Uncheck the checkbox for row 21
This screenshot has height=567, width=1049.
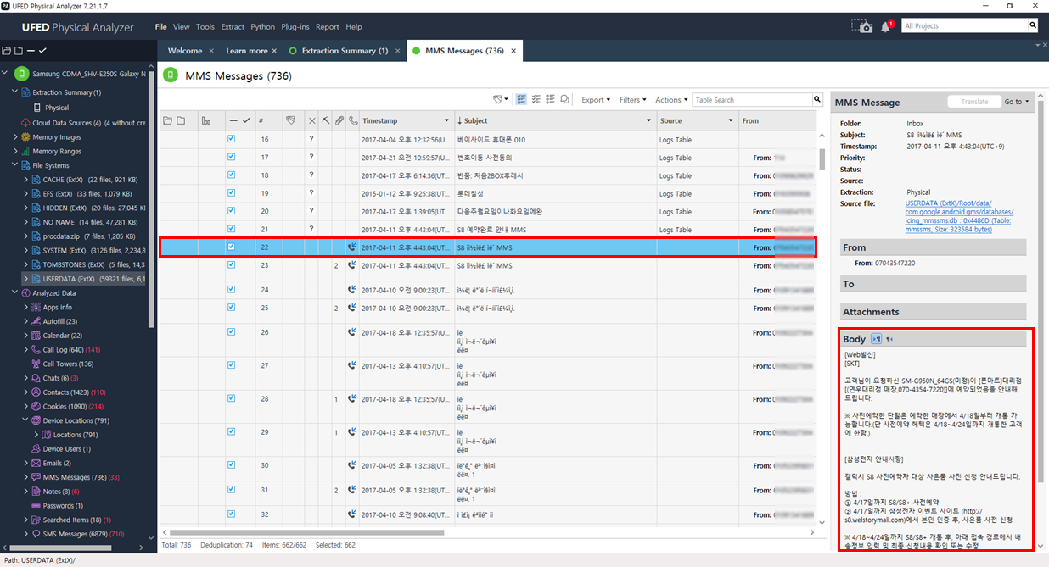[x=232, y=230]
